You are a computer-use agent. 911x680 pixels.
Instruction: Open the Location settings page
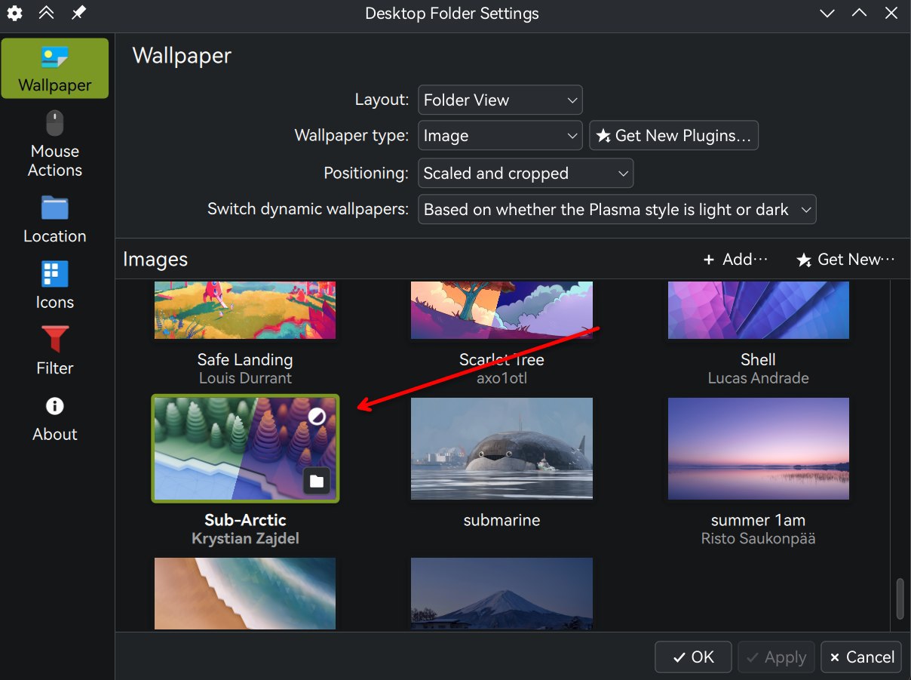54,220
